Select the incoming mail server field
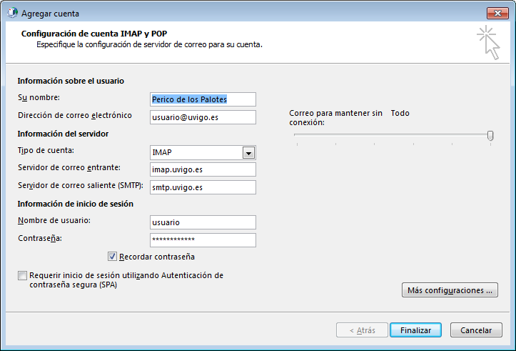The height and width of the screenshot is (351, 516). [x=203, y=169]
